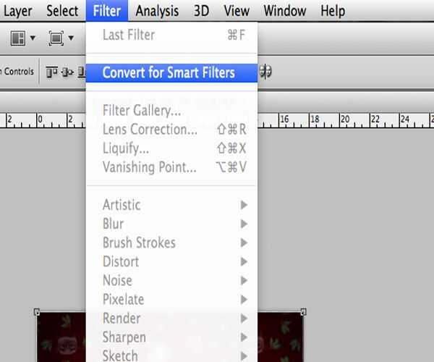Open the Help menu
This screenshot has width=434, height=362.
pos(333,11)
